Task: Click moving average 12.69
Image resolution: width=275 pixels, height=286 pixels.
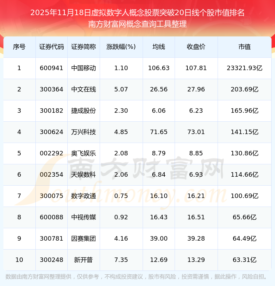Action: point(159,260)
